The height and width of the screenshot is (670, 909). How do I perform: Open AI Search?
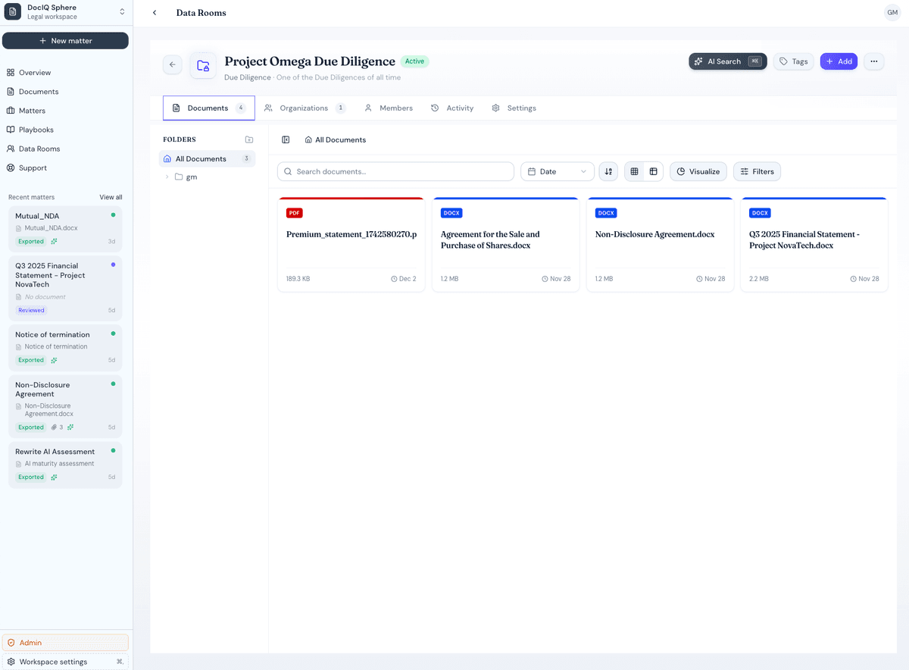[727, 61]
